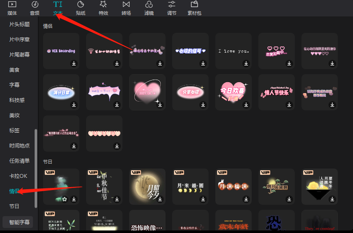Screen dimensions: 353x233
Task: Select 节日 category in sidebar
Action: (x=14, y=206)
